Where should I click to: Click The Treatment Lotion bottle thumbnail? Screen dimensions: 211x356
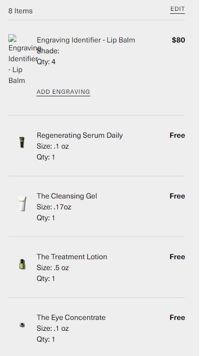tap(22, 264)
